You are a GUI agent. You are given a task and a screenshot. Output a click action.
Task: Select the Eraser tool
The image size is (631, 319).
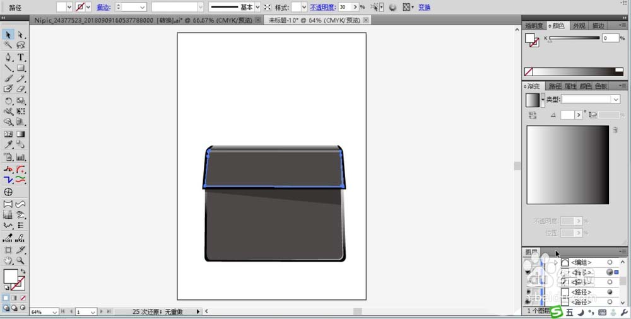pos(21,89)
